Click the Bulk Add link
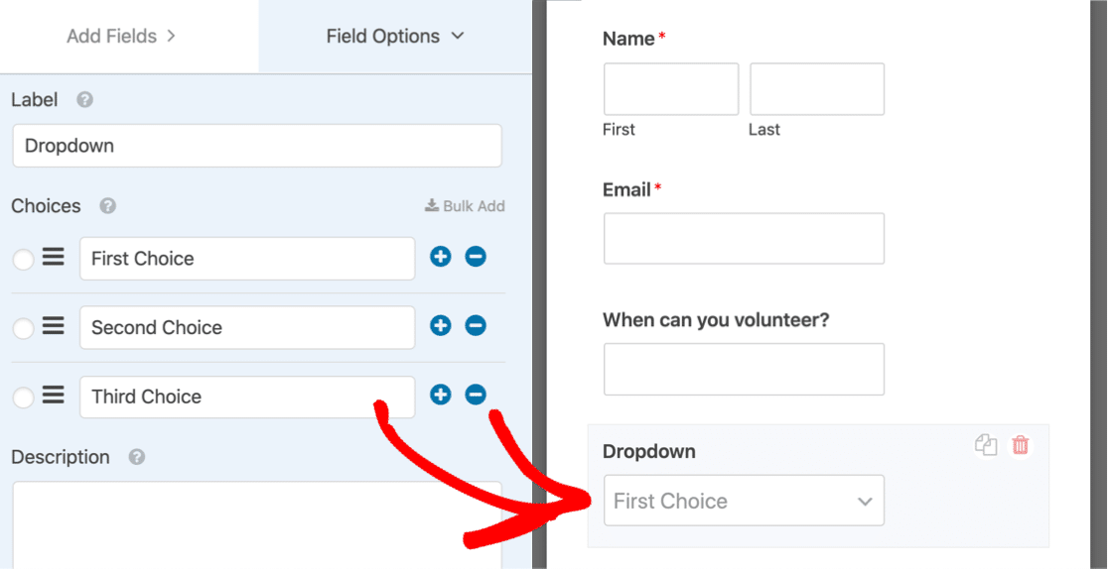This screenshot has width=1108, height=569. pos(465,206)
